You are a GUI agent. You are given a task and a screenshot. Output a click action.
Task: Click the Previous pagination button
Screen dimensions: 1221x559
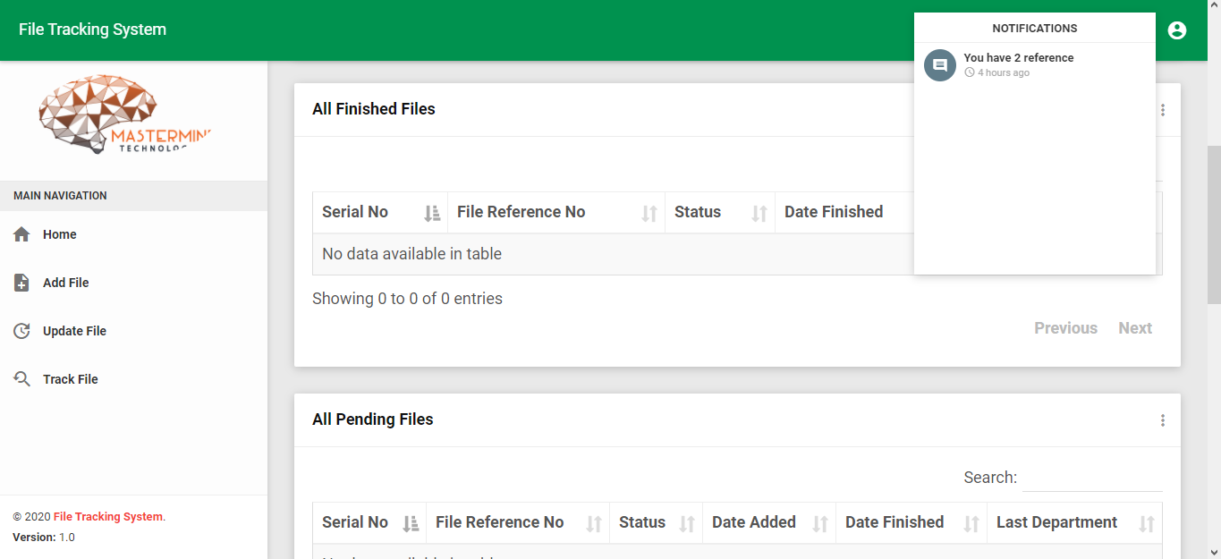[1065, 328]
